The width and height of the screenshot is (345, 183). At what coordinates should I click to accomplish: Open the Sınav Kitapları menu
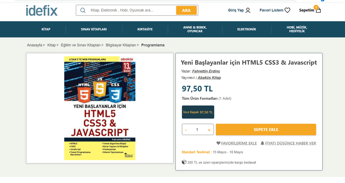point(94,29)
